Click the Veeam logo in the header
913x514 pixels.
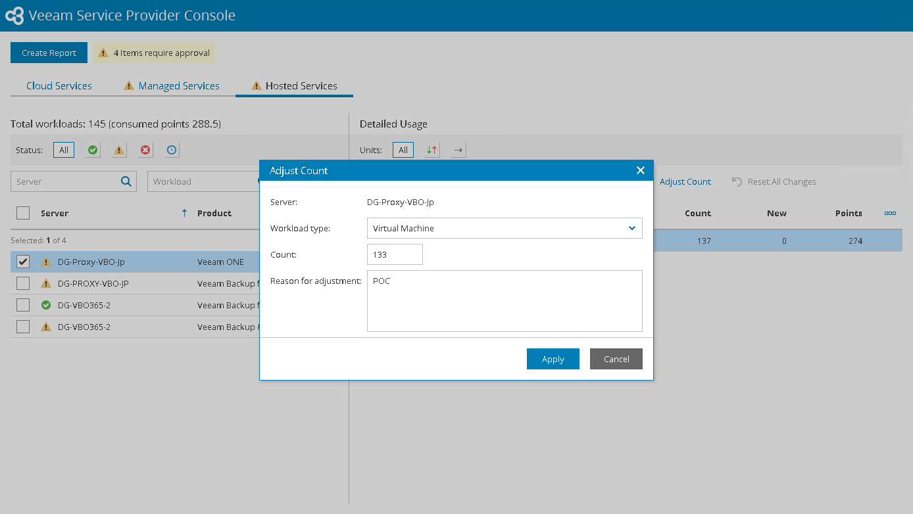[14, 16]
